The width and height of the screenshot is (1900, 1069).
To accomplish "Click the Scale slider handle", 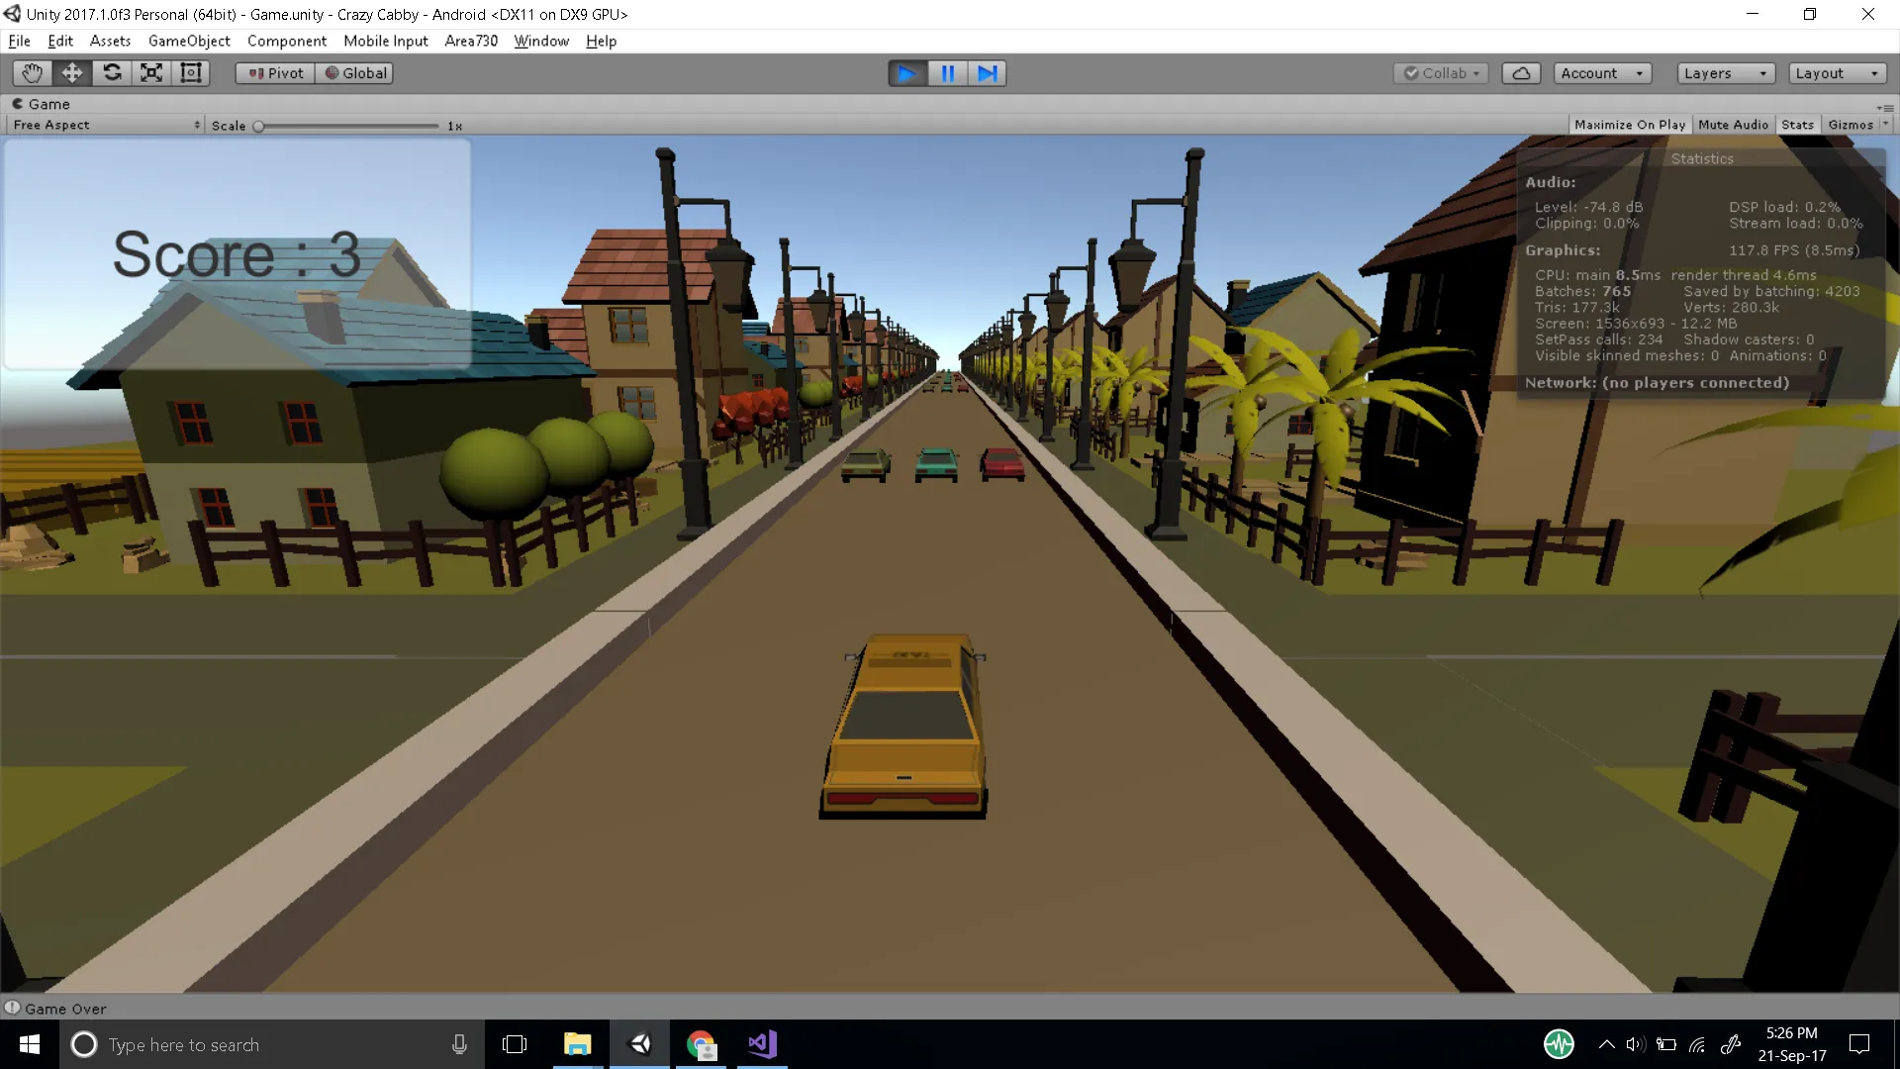I will (x=258, y=126).
